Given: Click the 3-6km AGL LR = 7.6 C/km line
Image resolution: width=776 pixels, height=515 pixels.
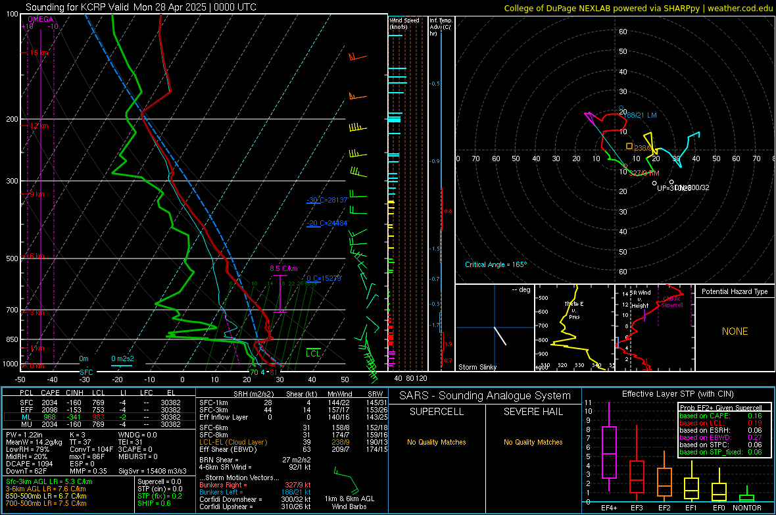Looking at the screenshot, I should 45,489.
